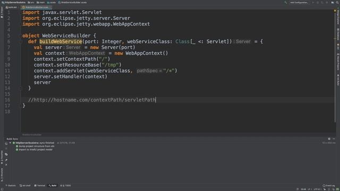Open the Add Configuration button
Viewport: 340px width, 191px height.
pos(299,2)
